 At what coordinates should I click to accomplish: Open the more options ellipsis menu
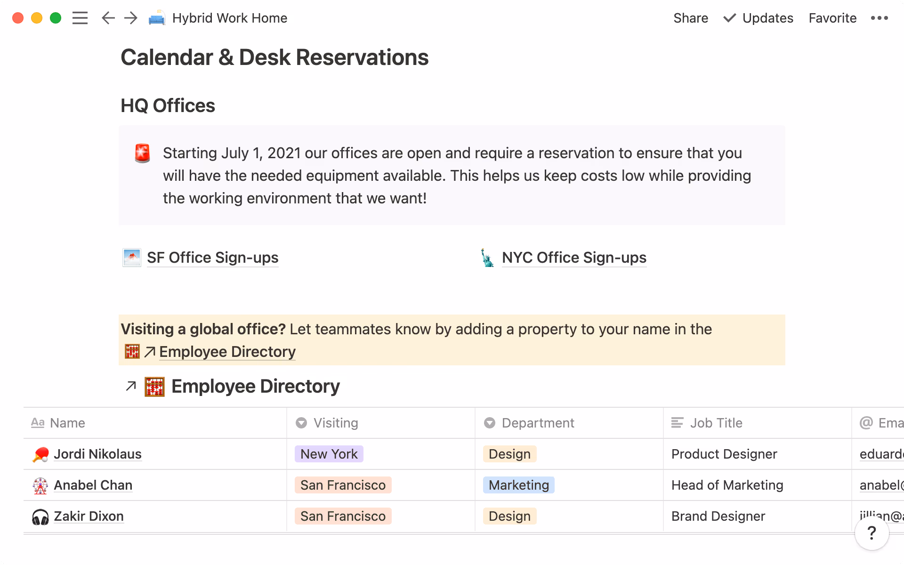pyautogui.click(x=880, y=18)
